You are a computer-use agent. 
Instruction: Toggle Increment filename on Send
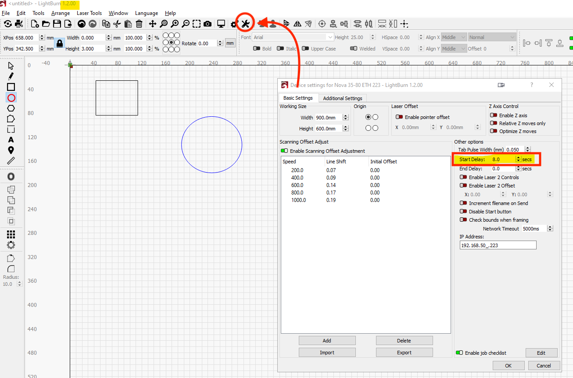(x=463, y=203)
